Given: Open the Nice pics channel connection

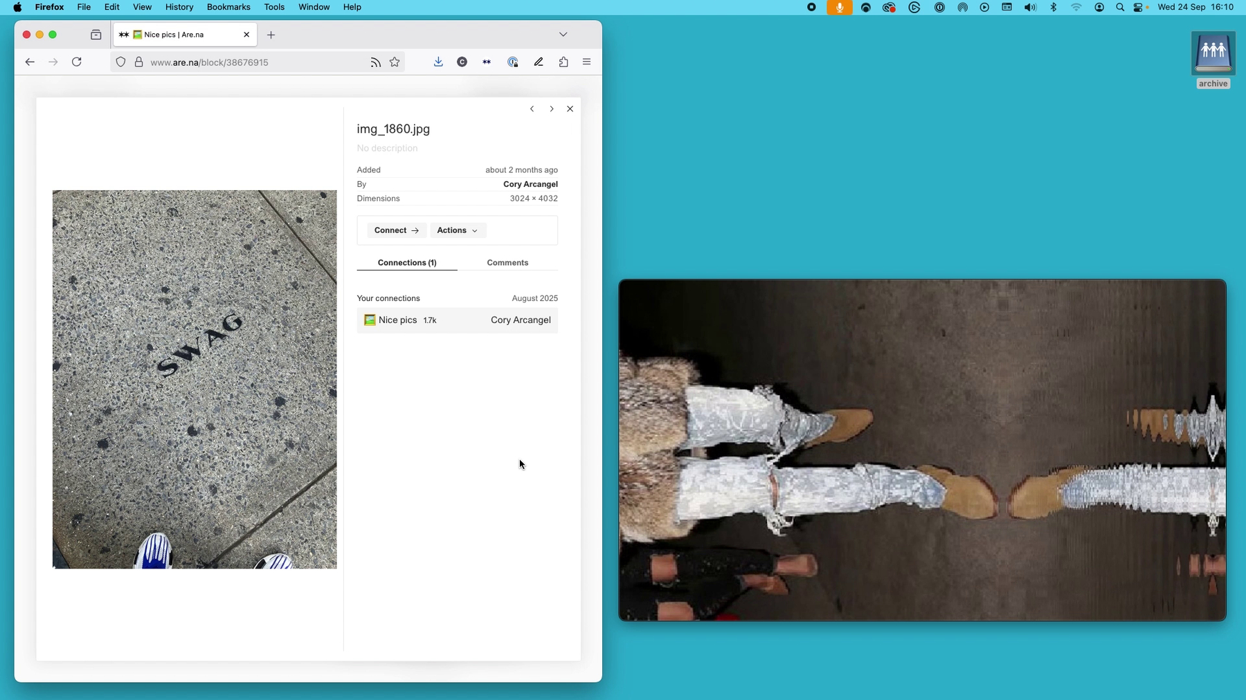Looking at the screenshot, I should 398,320.
